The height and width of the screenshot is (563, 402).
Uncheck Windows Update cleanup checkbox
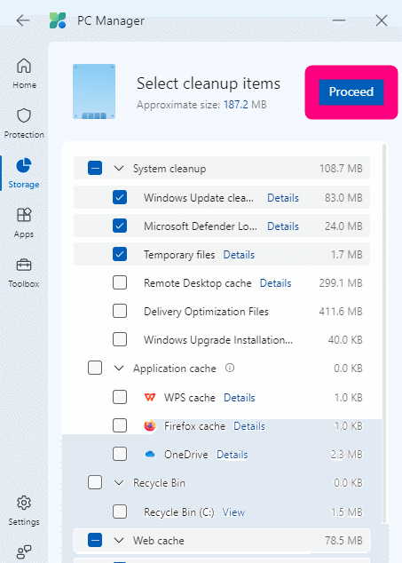click(x=120, y=197)
